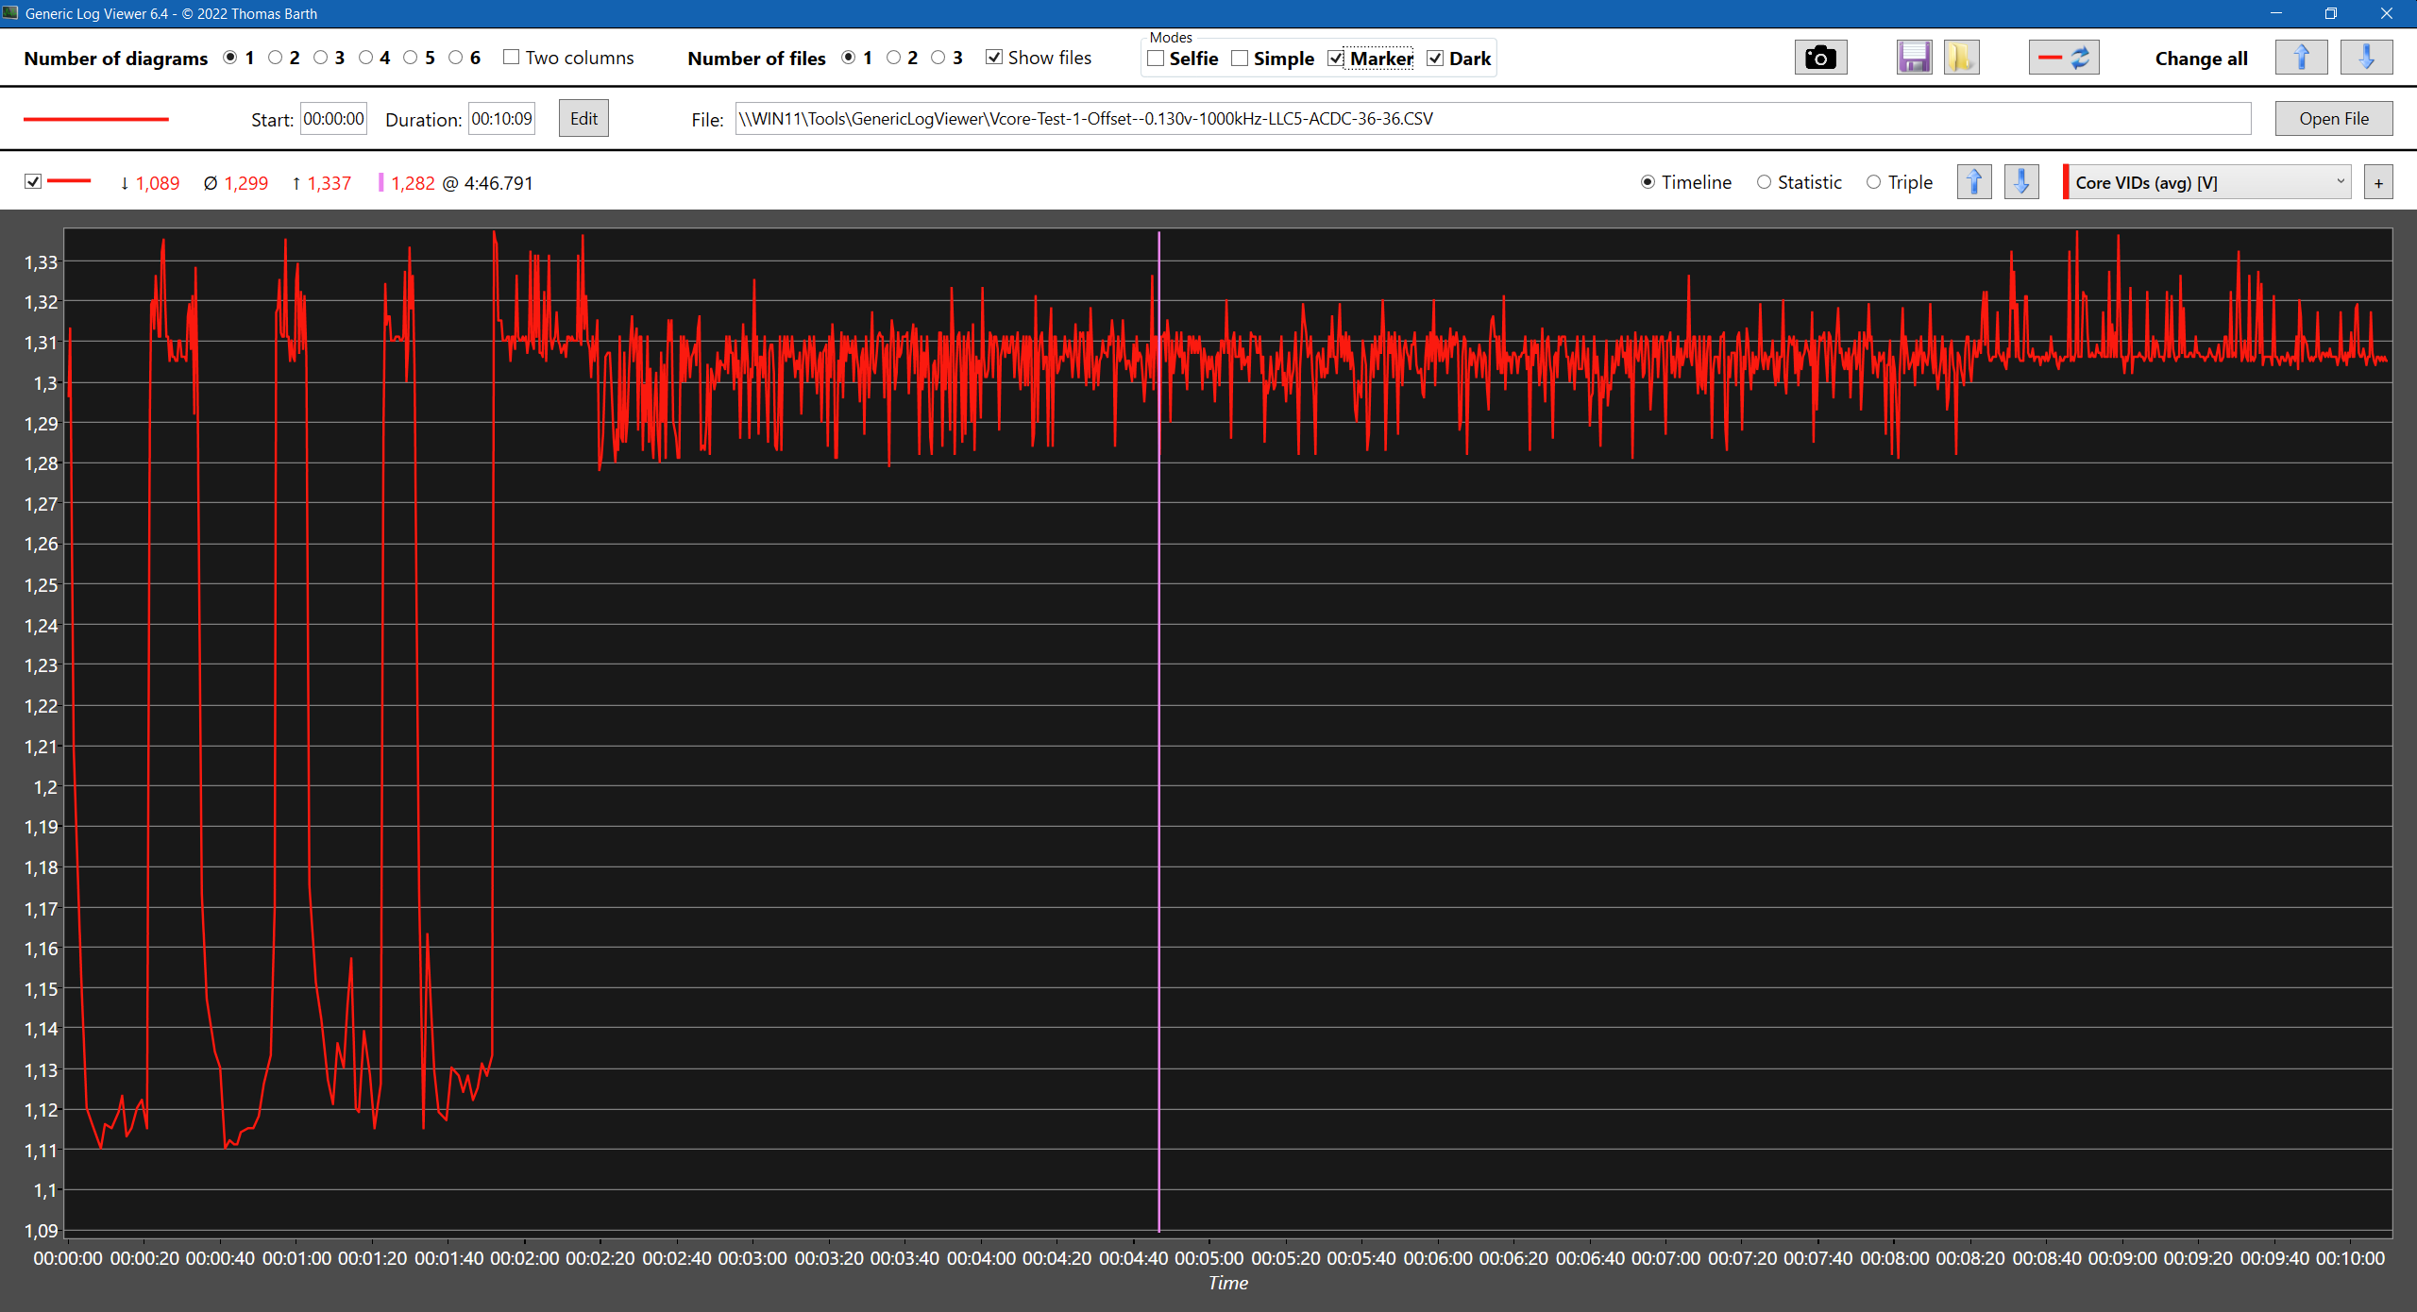
Task: Select 2 for number of diagrams
Action: (x=276, y=58)
